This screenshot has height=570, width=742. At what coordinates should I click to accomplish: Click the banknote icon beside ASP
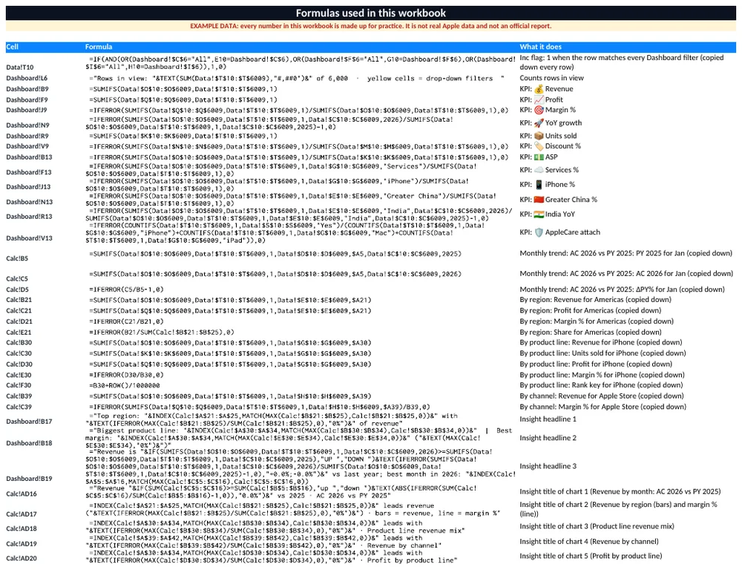(539, 157)
